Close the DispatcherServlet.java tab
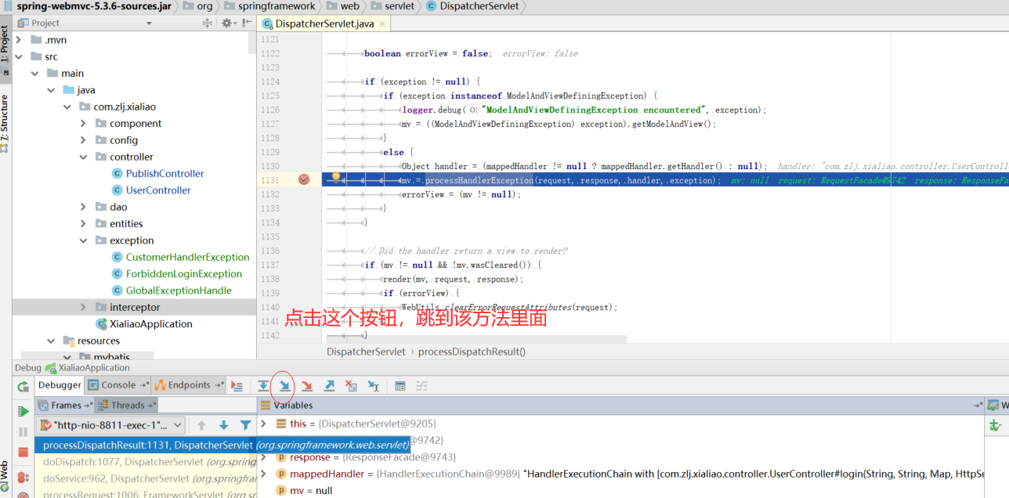1009x498 pixels. 382,24
